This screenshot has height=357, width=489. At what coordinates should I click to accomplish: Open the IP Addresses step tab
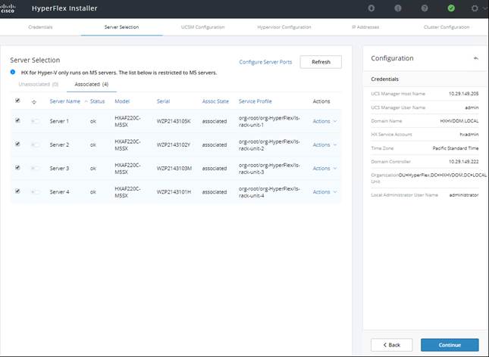tap(365, 27)
